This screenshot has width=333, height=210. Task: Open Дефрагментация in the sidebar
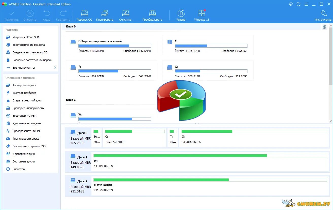point(23,154)
